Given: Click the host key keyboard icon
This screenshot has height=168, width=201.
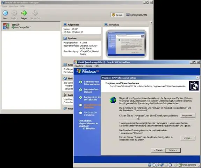Looking at the screenshot, I should pos(180,165).
